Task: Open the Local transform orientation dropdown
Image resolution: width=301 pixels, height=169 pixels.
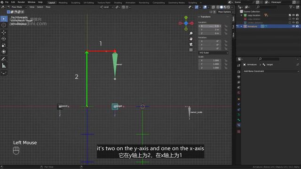Action: click(x=106, y=7)
